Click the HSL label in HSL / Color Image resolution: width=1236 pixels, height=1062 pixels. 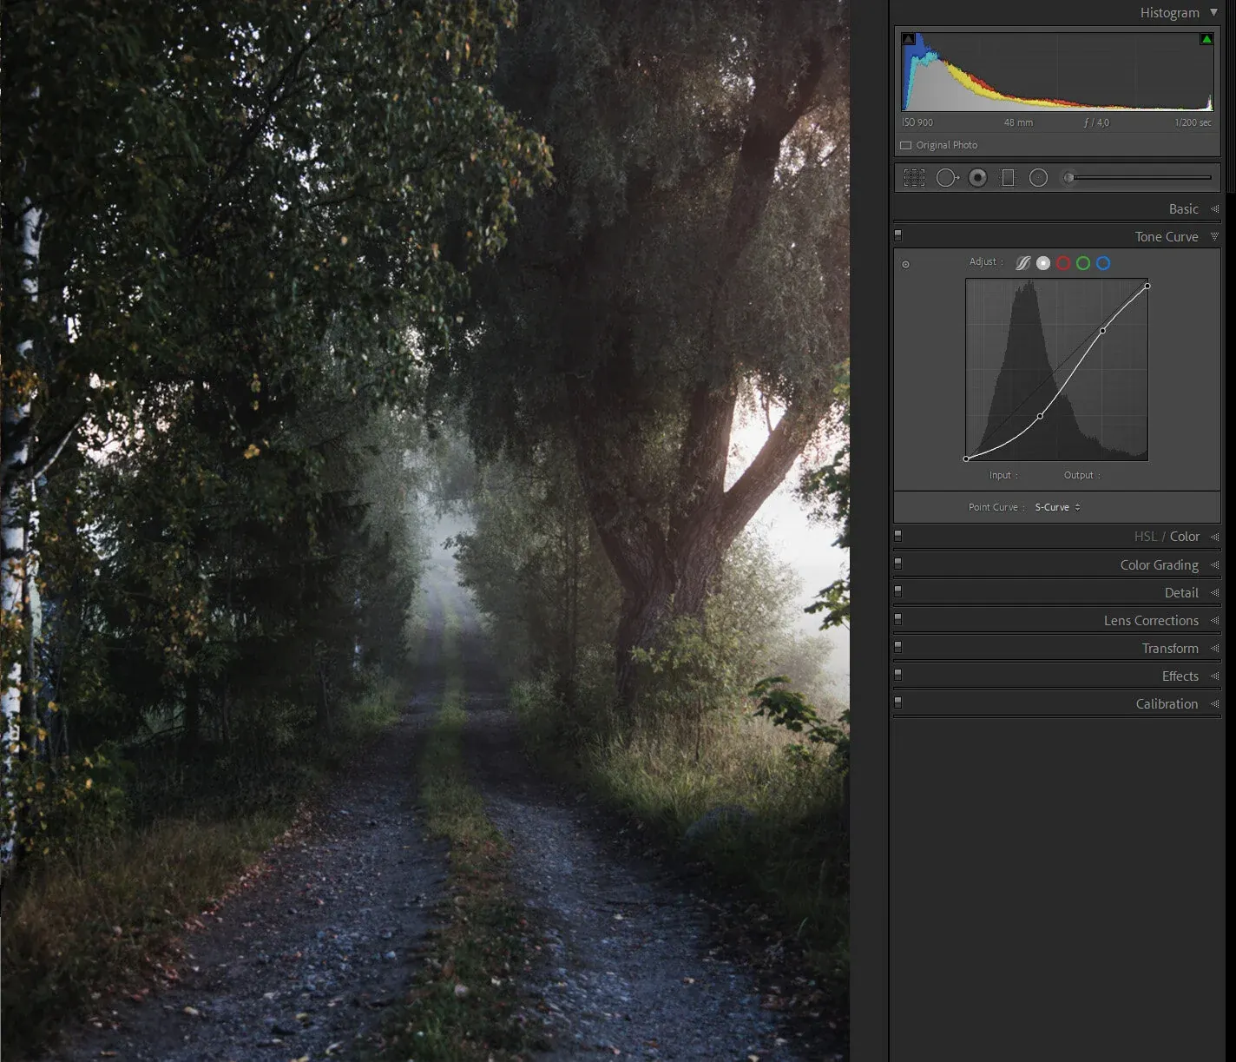[1145, 537]
